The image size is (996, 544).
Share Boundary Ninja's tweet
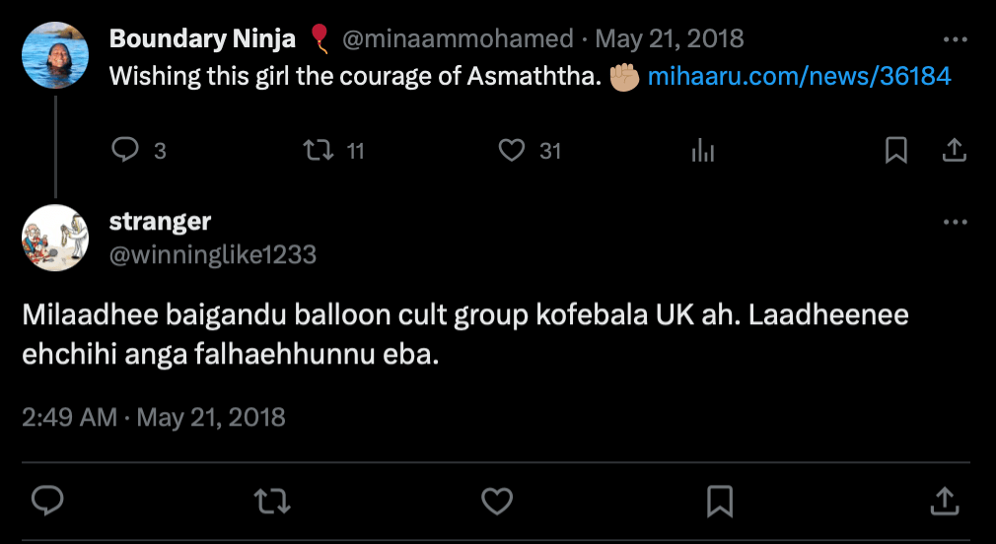(954, 150)
